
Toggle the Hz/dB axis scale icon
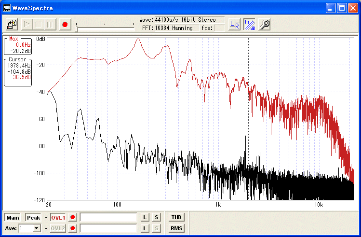(x=249, y=24)
